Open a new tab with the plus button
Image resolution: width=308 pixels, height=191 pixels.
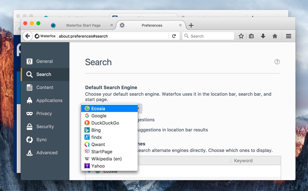click(191, 25)
